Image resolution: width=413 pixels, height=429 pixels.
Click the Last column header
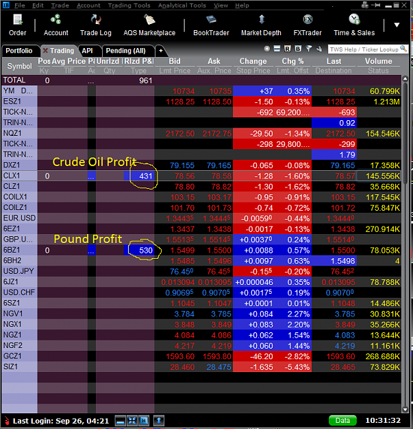point(334,61)
